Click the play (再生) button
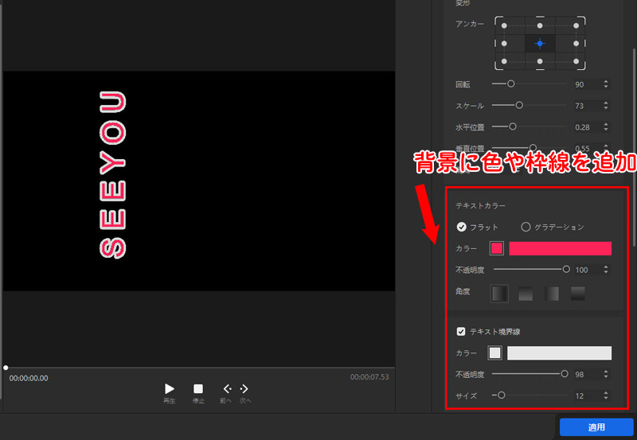The width and height of the screenshot is (637, 440). click(170, 389)
